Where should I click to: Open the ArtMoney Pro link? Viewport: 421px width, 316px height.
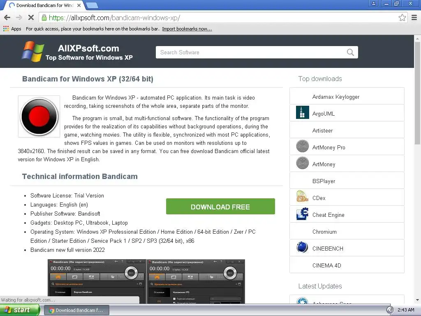click(x=328, y=148)
